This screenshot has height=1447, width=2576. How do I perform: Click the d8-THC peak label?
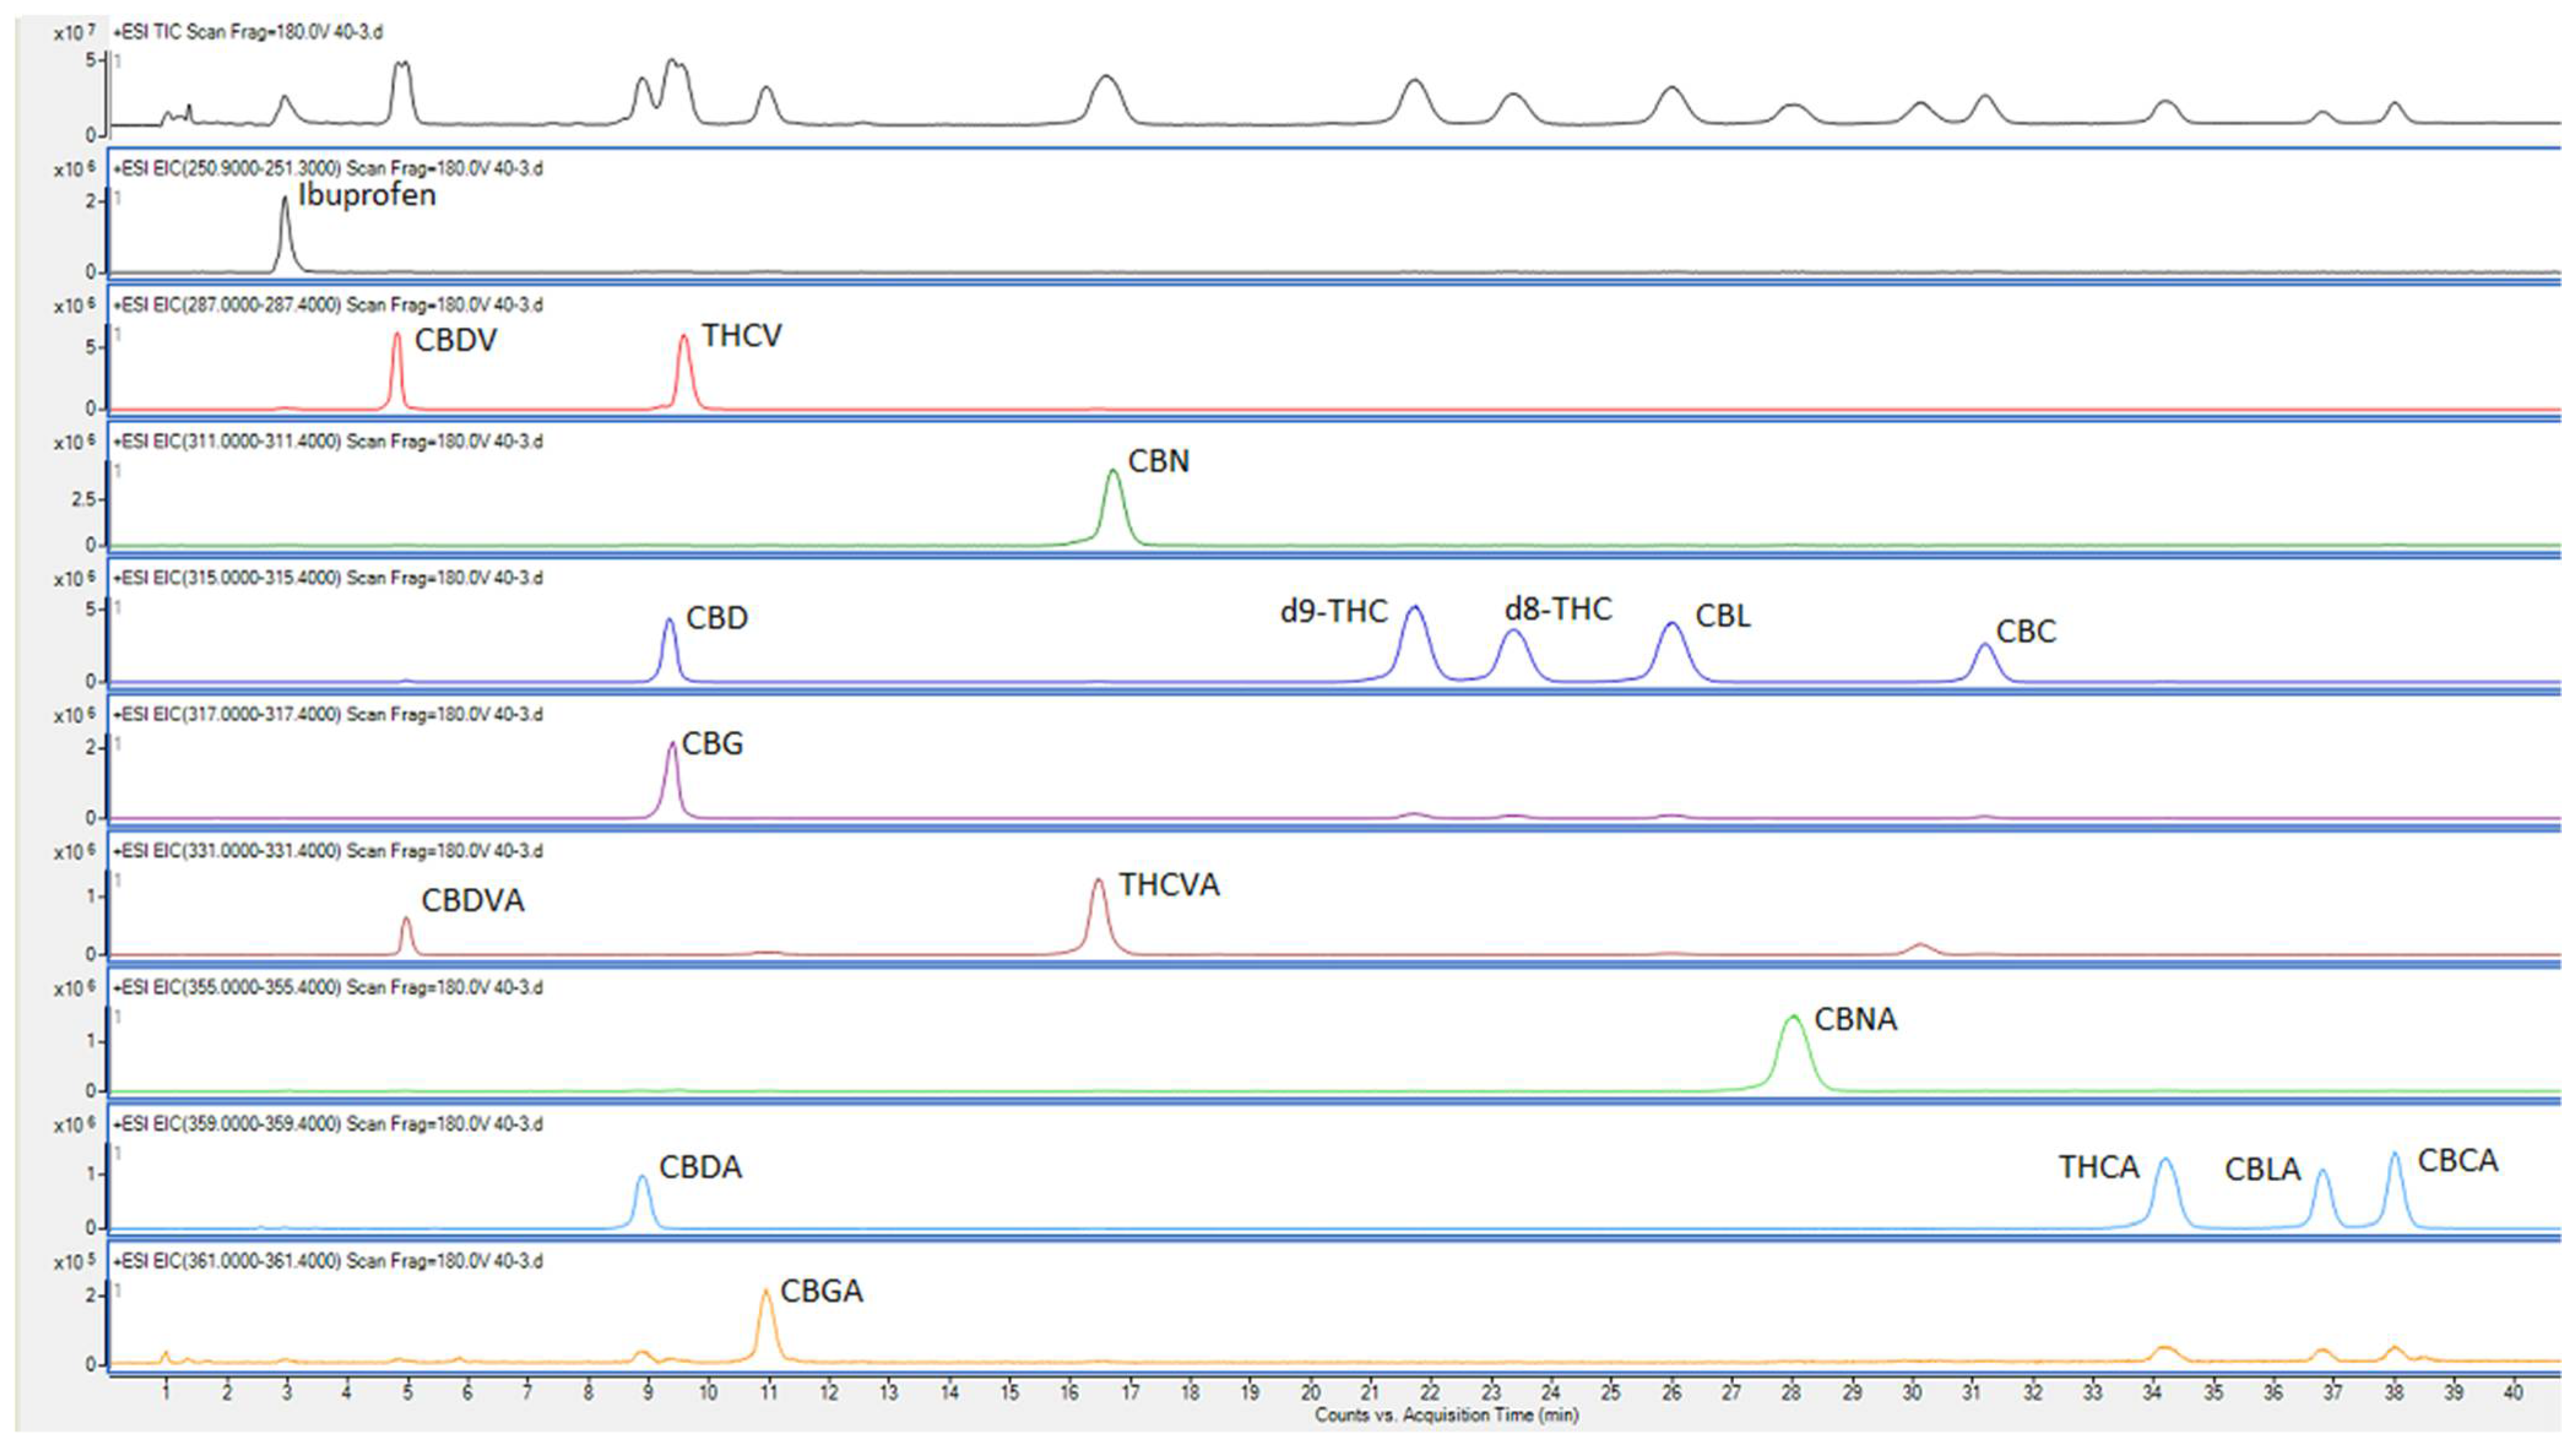[x=1557, y=609]
